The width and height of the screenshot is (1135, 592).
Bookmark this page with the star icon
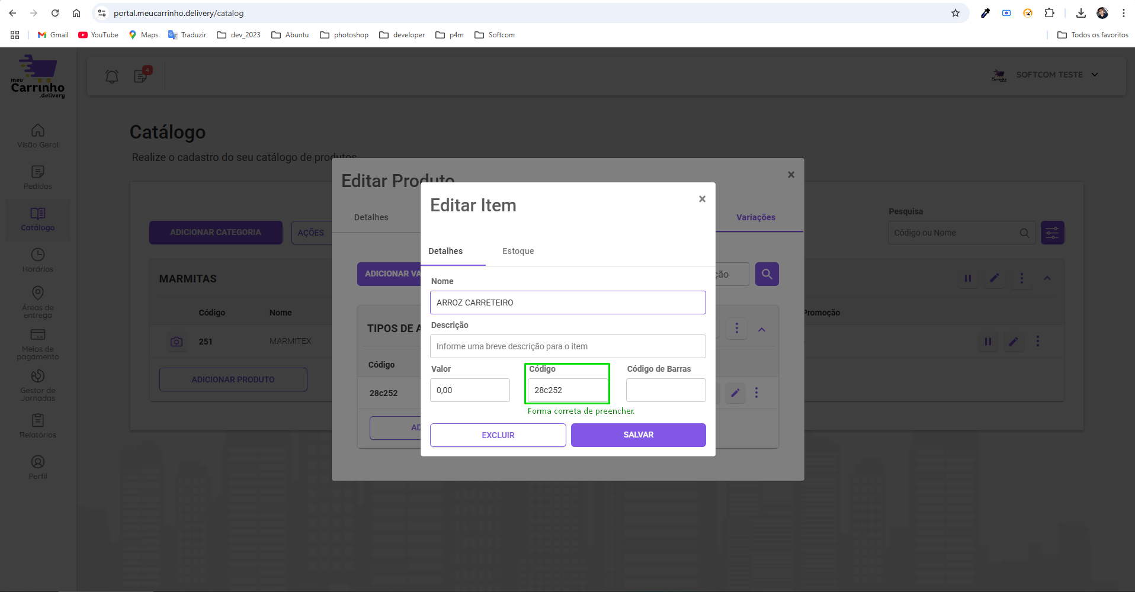(x=955, y=13)
